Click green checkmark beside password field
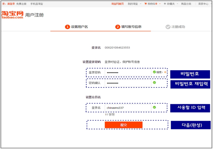This screenshot has height=149, width=213. tap(154, 72)
